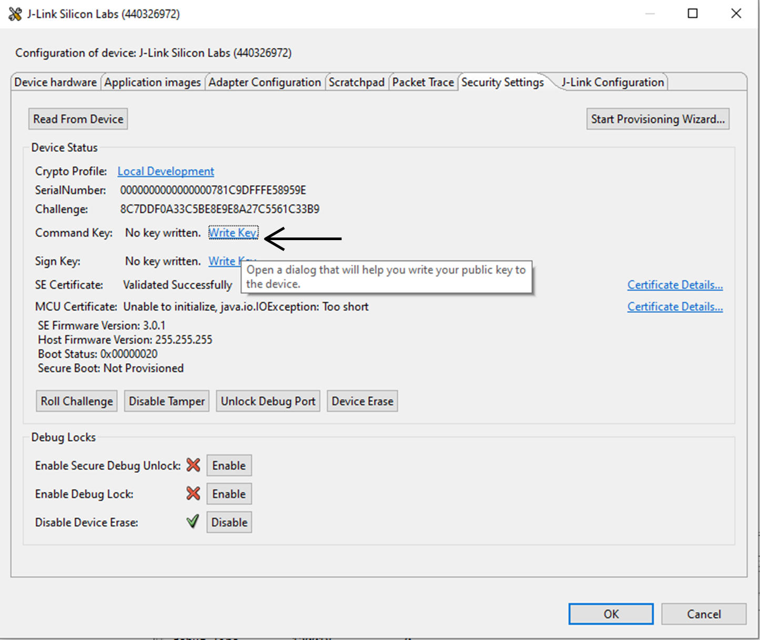Open the Packet Trace tab
Screen dimensions: 760x640
pos(423,82)
